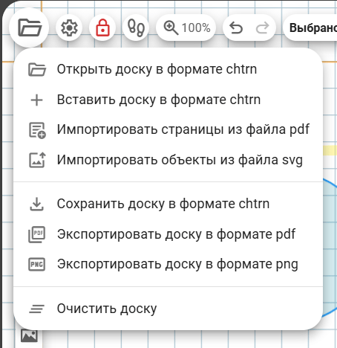The width and height of the screenshot is (337, 348).
Task: Open settings via the gear icon
Action: point(69,28)
